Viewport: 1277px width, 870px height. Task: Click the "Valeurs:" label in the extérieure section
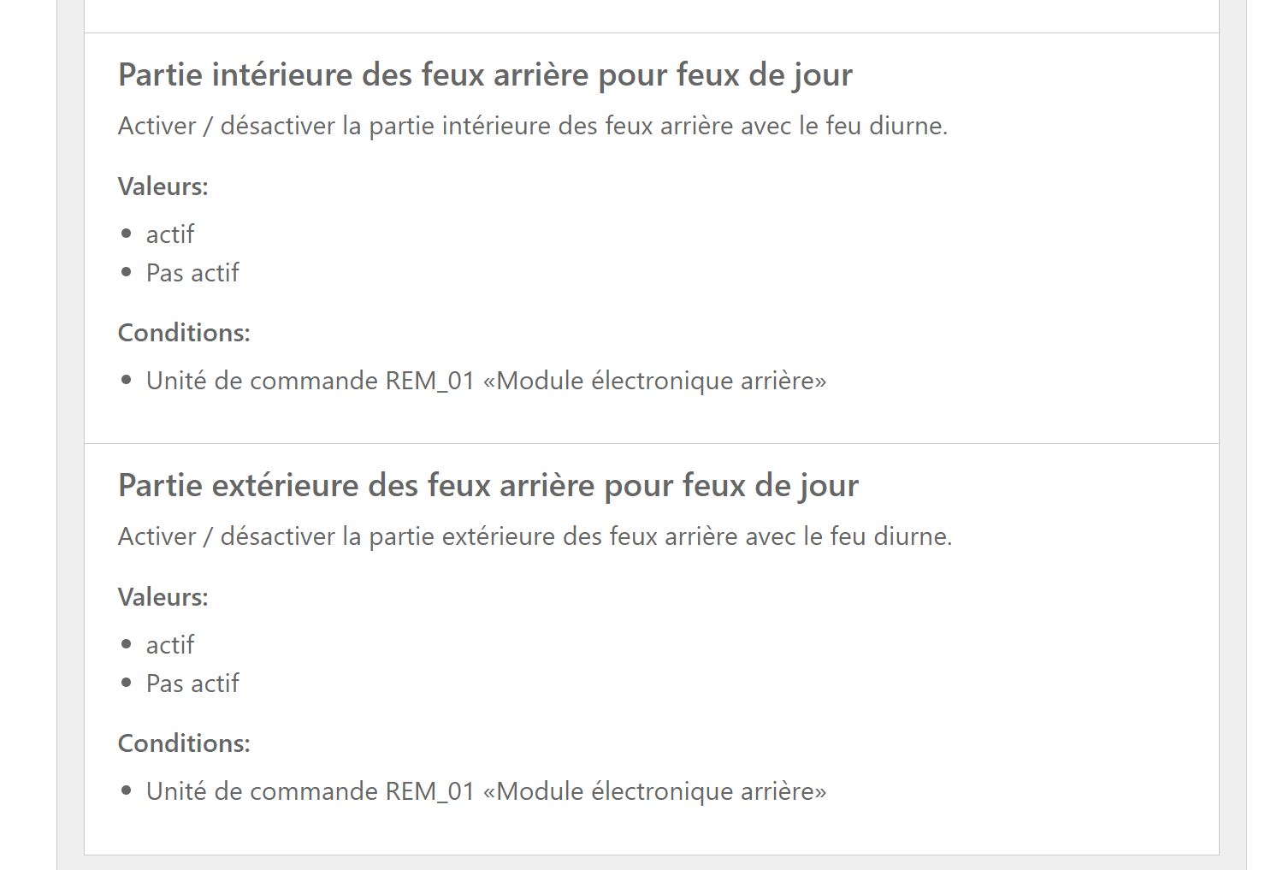coord(163,597)
